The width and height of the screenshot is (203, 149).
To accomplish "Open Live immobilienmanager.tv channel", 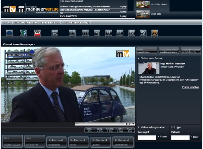I will pyautogui.click(x=13, y=141).
